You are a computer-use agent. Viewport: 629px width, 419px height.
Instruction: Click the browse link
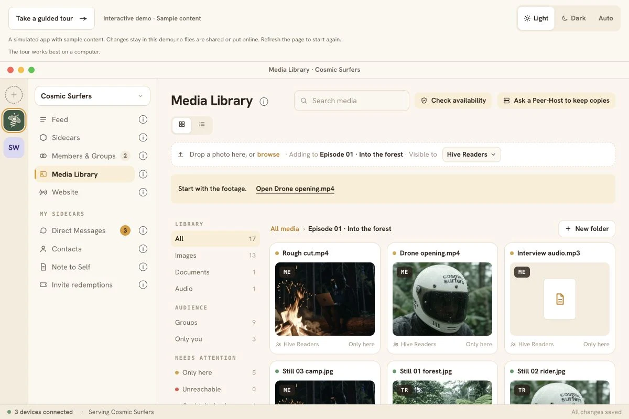click(x=268, y=155)
